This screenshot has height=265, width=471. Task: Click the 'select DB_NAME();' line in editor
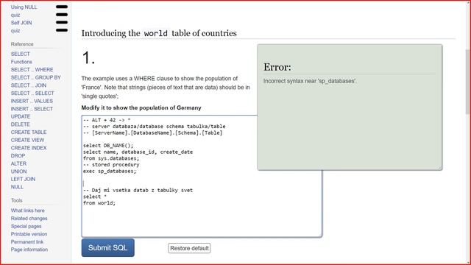tap(108, 146)
